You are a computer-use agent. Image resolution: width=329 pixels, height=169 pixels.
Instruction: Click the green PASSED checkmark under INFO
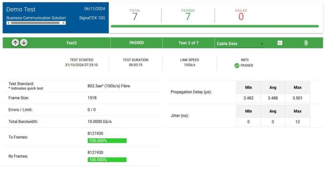tap(237, 65)
